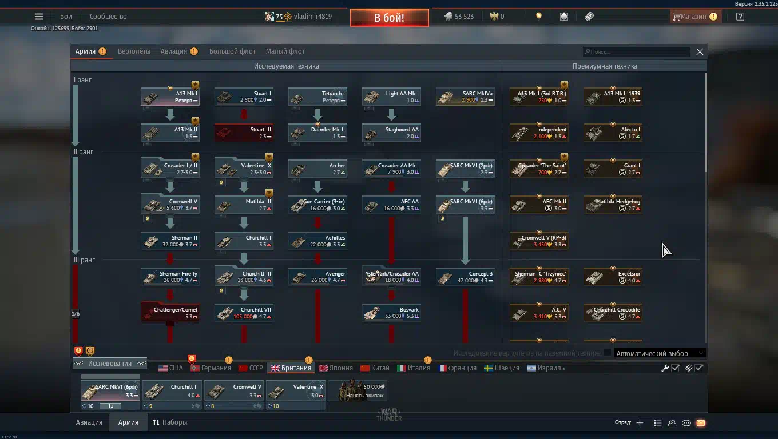Viewport: 778px width, 439px height.
Task: Select the premium Excelsior tank card
Action: tap(613, 277)
